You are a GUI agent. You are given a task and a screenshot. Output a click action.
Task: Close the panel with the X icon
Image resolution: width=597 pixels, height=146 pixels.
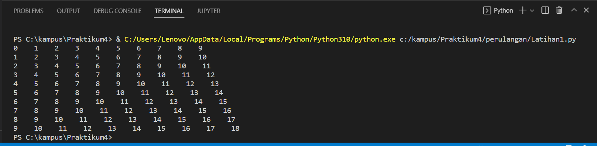click(586, 10)
